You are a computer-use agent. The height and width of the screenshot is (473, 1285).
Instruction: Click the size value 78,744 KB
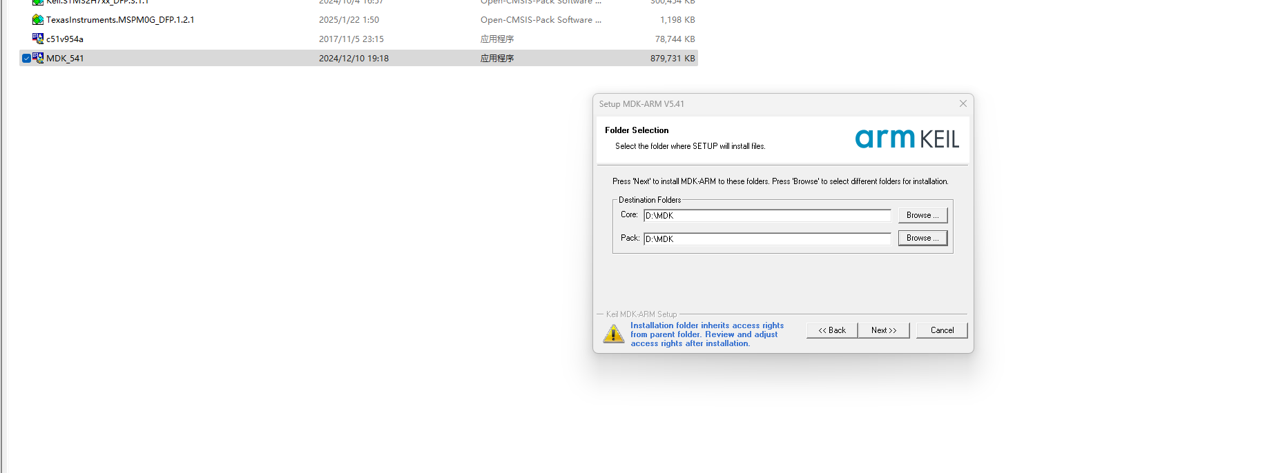tap(675, 39)
